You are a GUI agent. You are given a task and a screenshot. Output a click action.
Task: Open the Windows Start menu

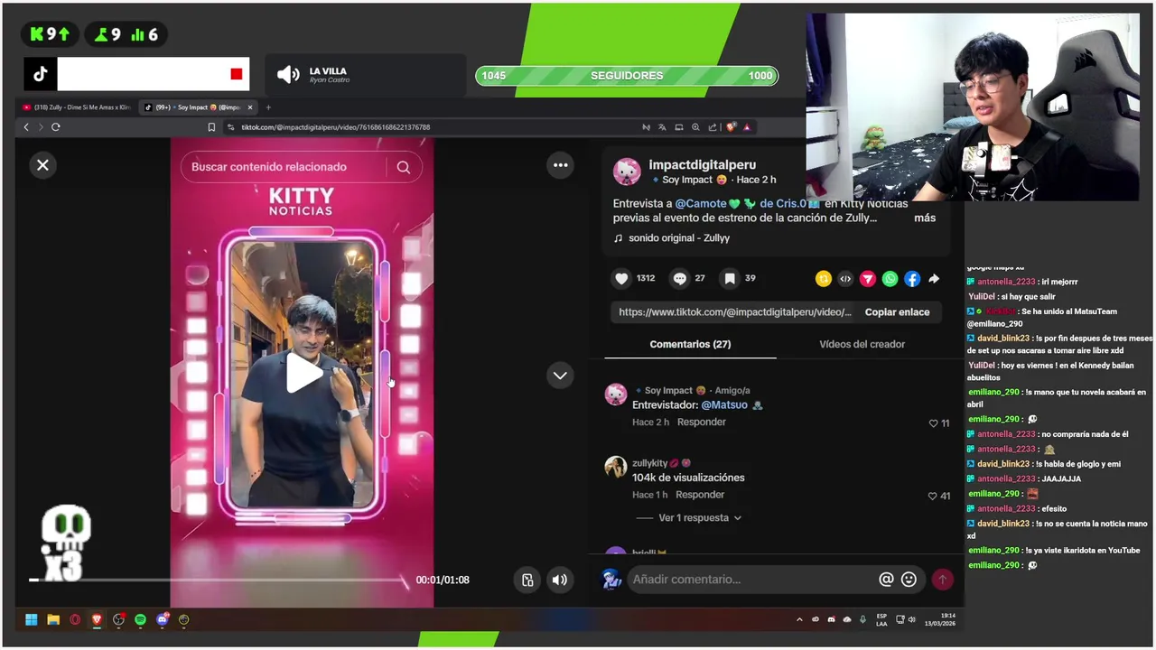pos(32,619)
